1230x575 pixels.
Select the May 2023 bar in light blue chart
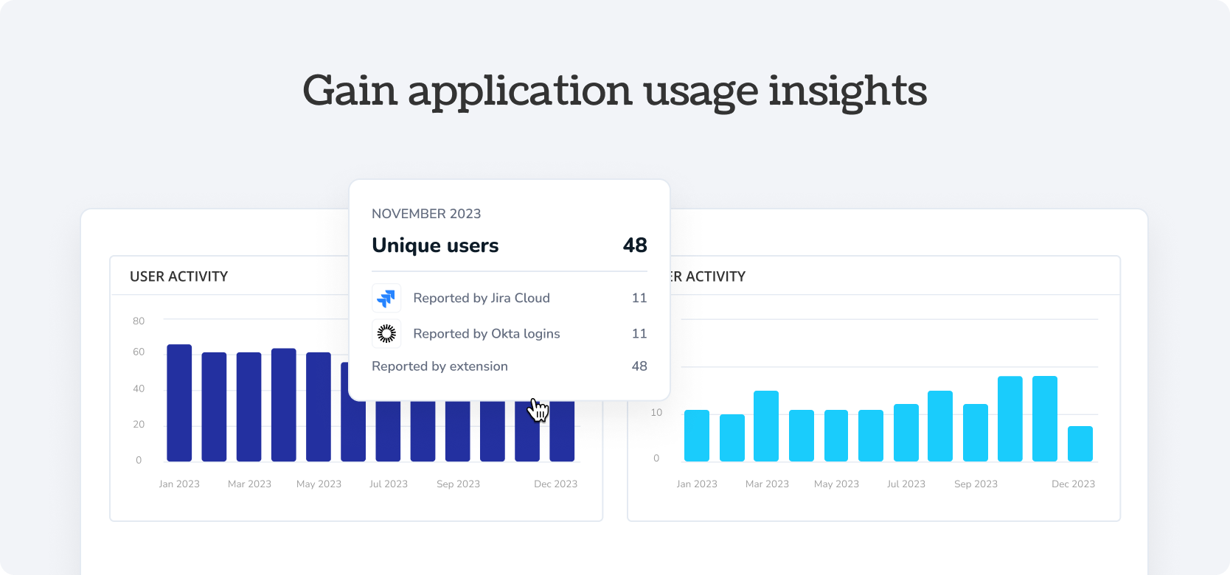tap(836, 436)
